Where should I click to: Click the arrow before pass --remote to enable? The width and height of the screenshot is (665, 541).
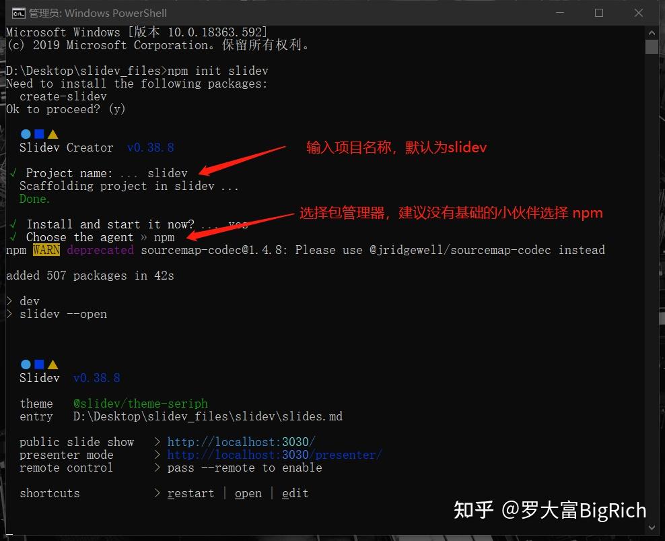point(156,468)
